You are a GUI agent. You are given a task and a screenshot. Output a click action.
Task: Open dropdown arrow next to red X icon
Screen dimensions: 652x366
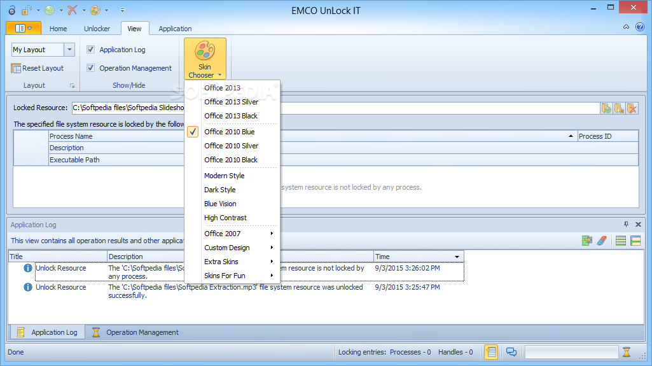(x=83, y=10)
